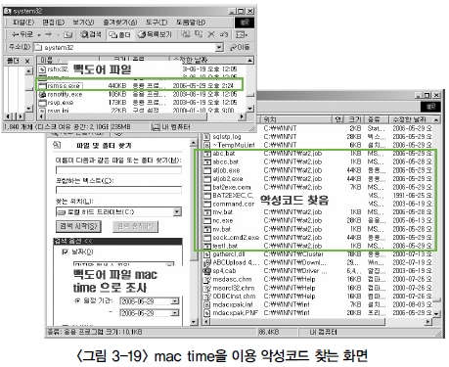Open the Tools (도구) menu
This screenshot has width=449, height=367.
pos(157,23)
